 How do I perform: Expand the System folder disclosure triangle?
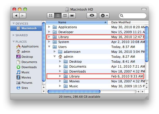49,42
